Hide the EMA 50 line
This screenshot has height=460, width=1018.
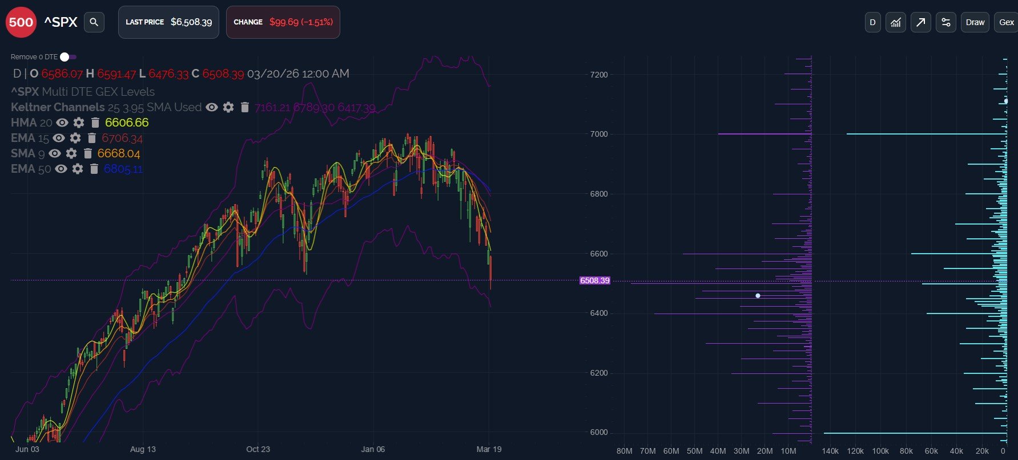tap(61, 169)
